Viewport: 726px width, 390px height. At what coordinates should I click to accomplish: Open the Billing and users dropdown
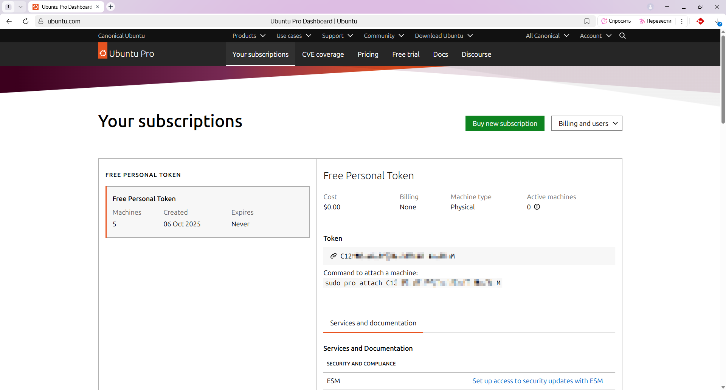pos(586,123)
